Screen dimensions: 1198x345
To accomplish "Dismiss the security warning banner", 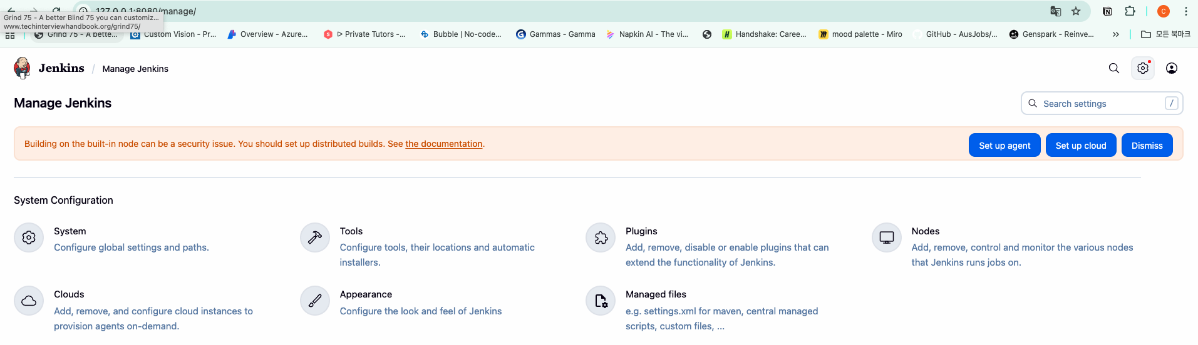I will pos(1147,145).
